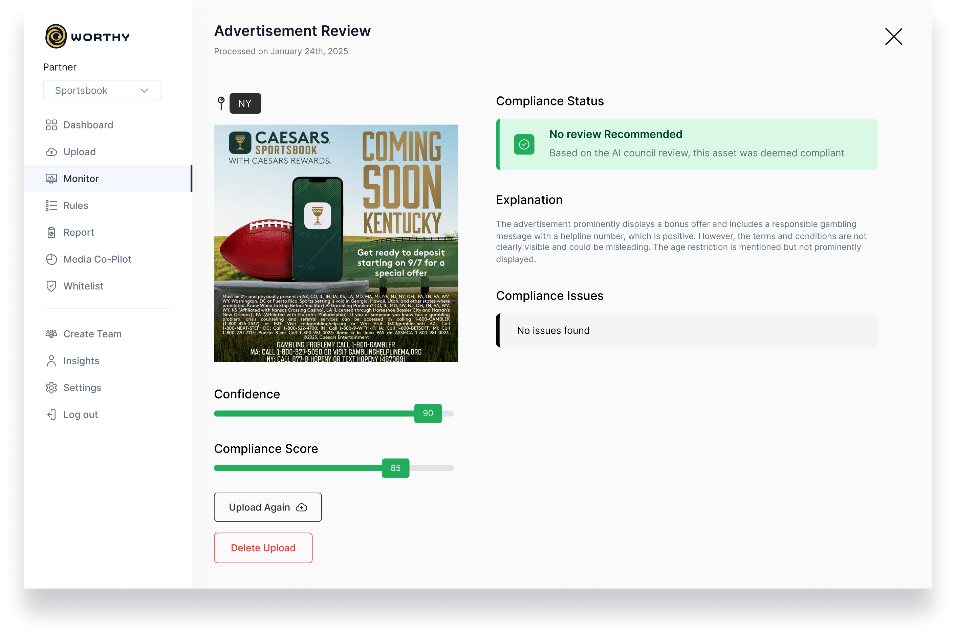This screenshot has width=955, height=636.
Task: Click the green compliant checkmark icon
Action: (x=524, y=144)
